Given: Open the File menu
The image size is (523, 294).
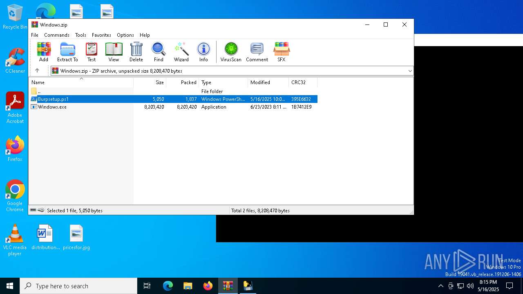Looking at the screenshot, I should pyautogui.click(x=35, y=35).
